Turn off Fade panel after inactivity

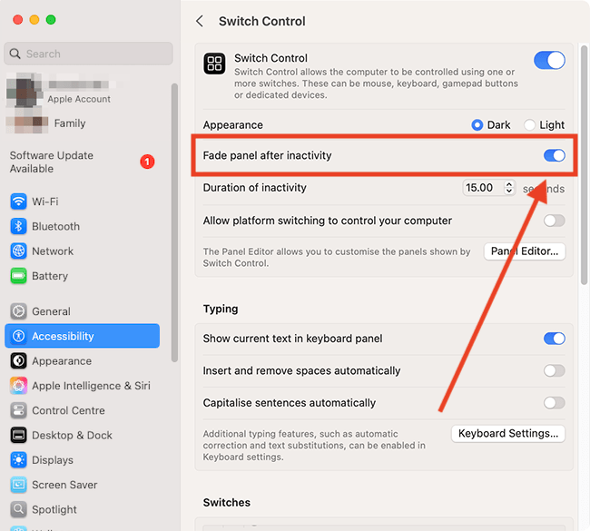pyautogui.click(x=555, y=155)
